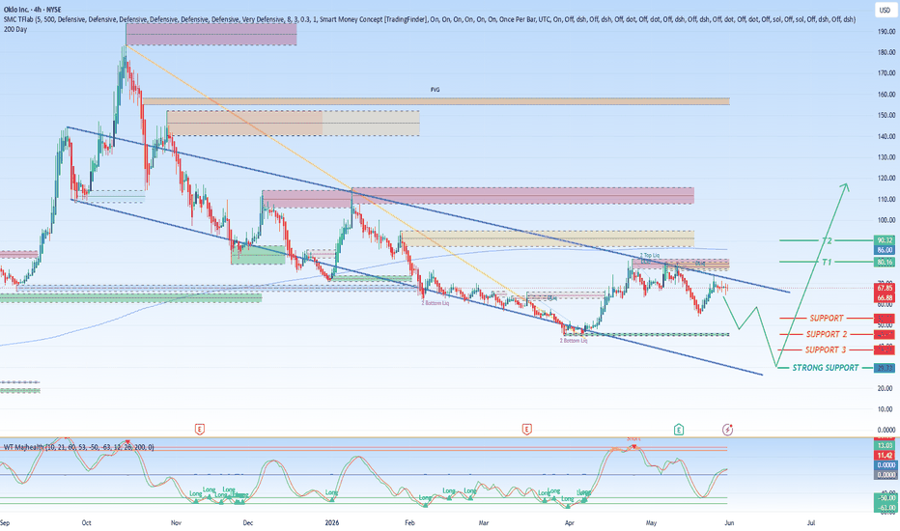This screenshot has height=531, width=900.
Task: Open the green earnings E marker near May
Action: (679, 429)
